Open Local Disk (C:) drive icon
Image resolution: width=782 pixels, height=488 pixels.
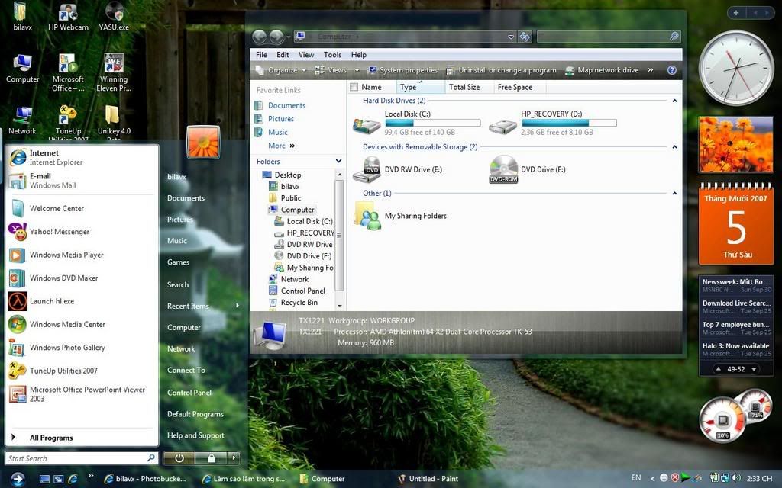coord(367,124)
